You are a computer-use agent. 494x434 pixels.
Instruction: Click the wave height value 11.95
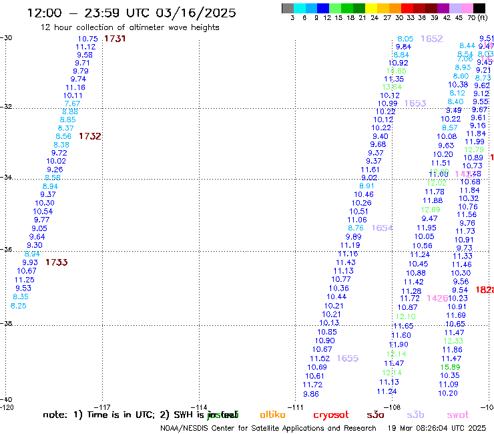[x=427, y=228]
